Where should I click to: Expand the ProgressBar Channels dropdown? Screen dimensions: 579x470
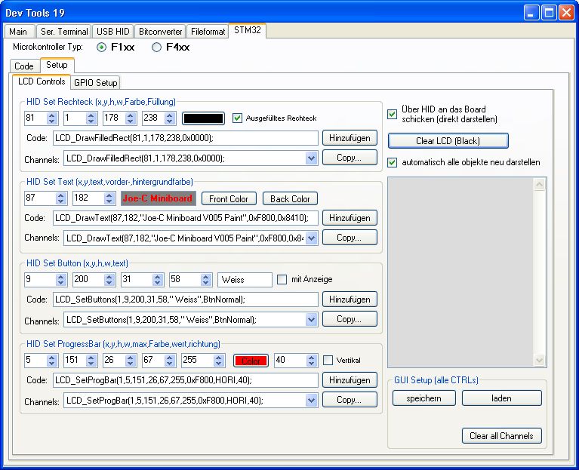[x=312, y=400]
